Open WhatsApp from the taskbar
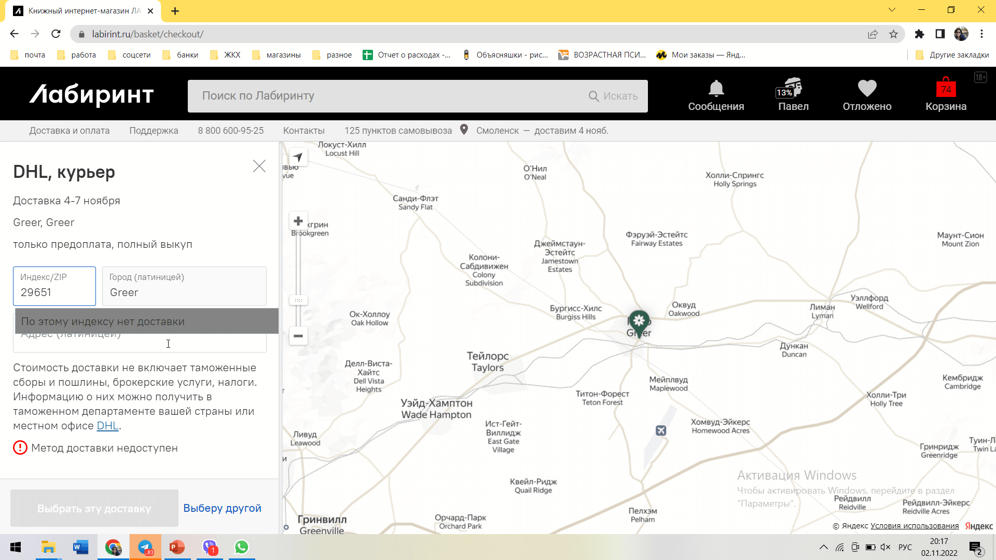The image size is (996, 560). pos(242,547)
